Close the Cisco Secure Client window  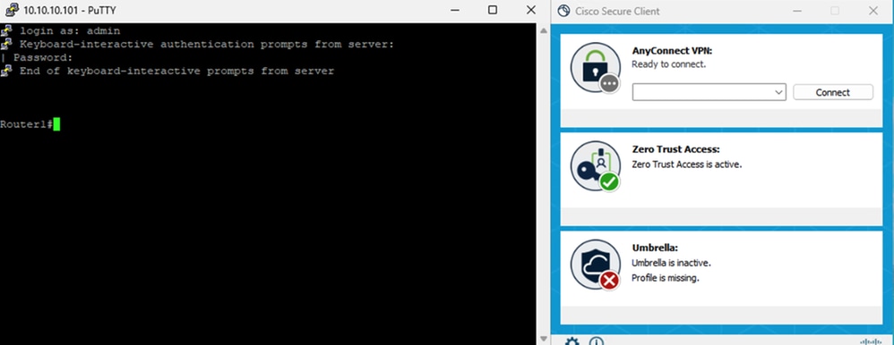873,11
